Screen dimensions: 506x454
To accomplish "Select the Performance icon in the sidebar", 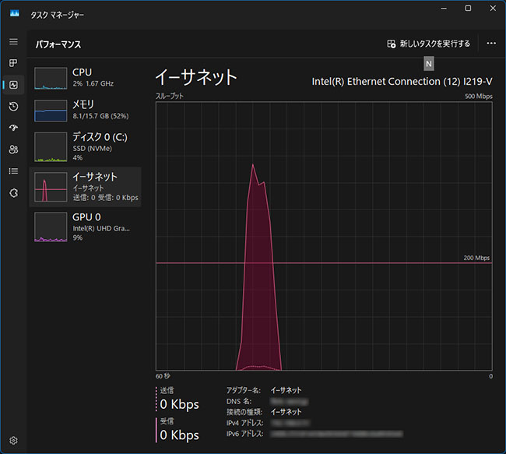I will pos(13,85).
